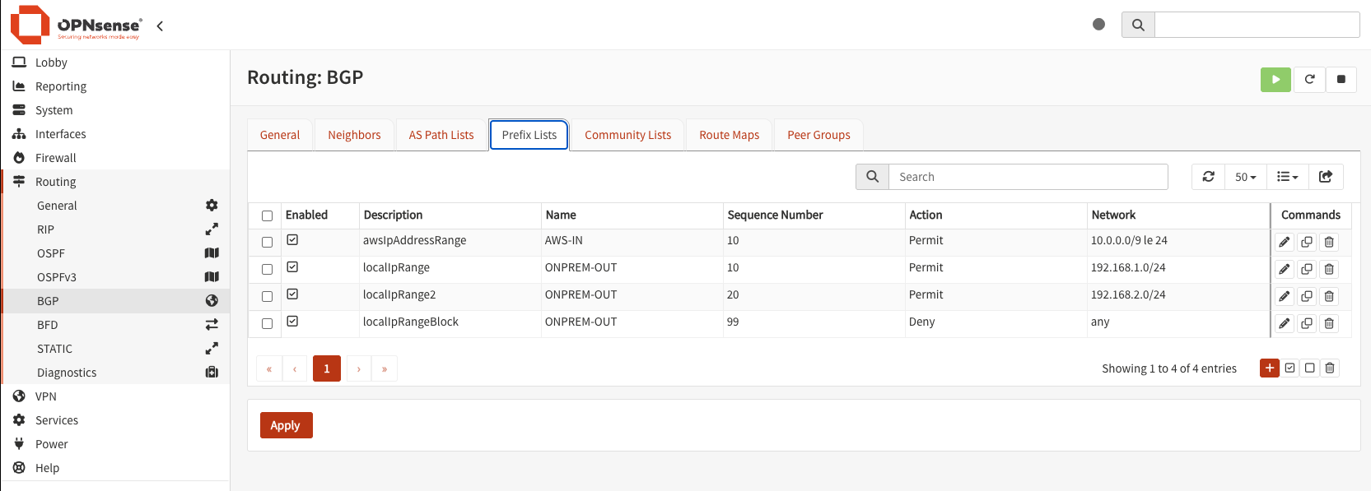Image resolution: width=1371 pixels, height=491 pixels.
Task: Toggle enabled state for awsIpAddressRange
Action: click(292, 240)
